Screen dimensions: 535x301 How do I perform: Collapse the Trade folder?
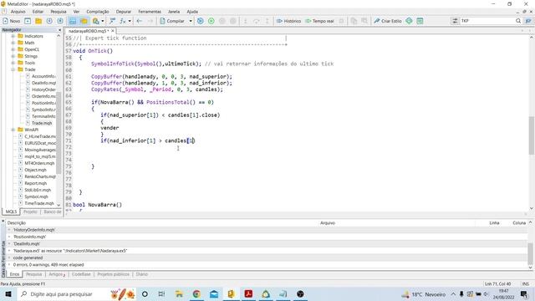[13, 69]
